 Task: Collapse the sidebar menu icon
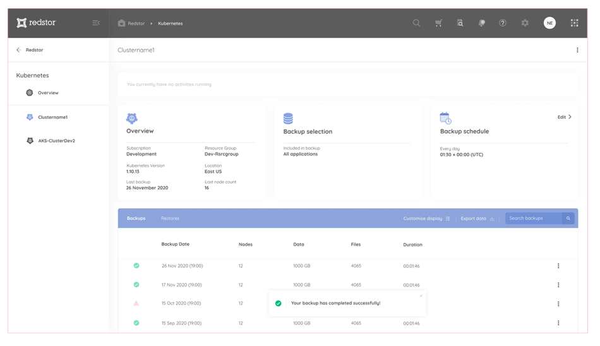click(96, 23)
